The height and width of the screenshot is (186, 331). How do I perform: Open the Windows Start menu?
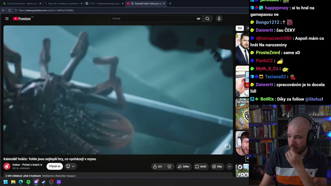click(x=5, y=182)
